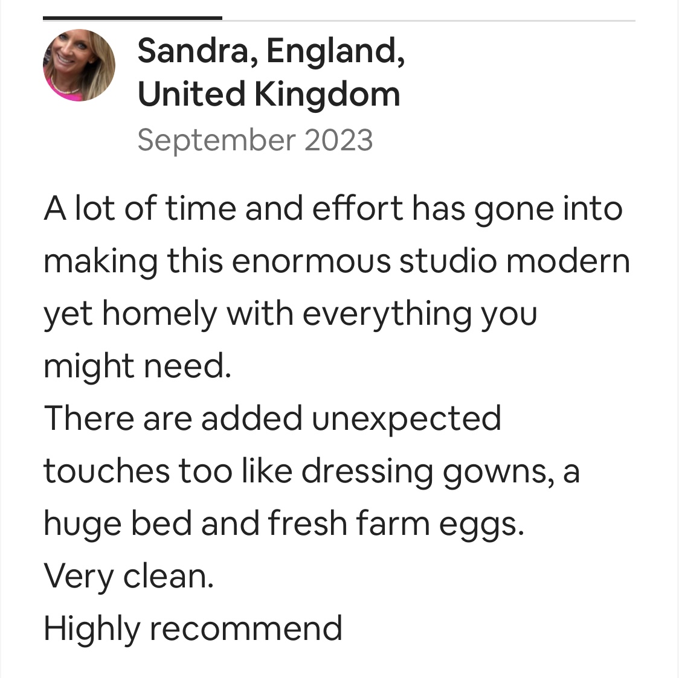Click the word 'Kingdom' in the reviewer location
Screen dimensions: 679x678
pyautogui.click(x=327, y=95)
